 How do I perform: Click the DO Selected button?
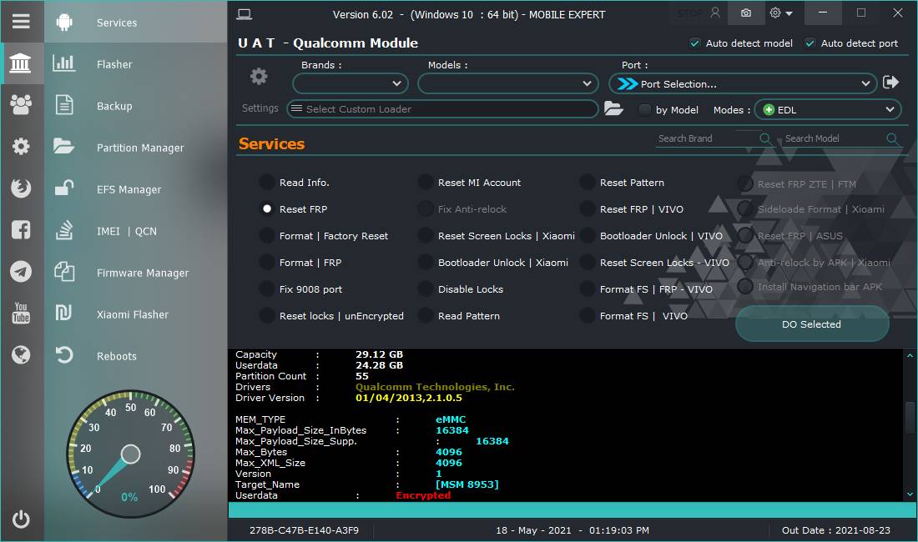811,324
